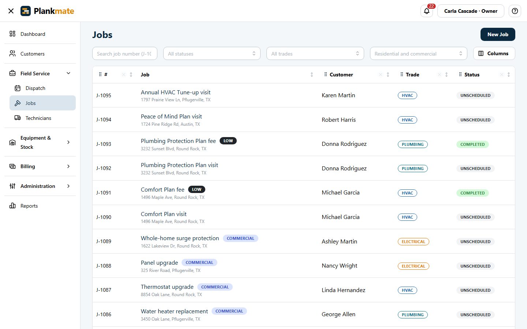Click COMPLETED status for Comfort Plan fee
Screen dimensions: 527x329
[x=472, y=193]
